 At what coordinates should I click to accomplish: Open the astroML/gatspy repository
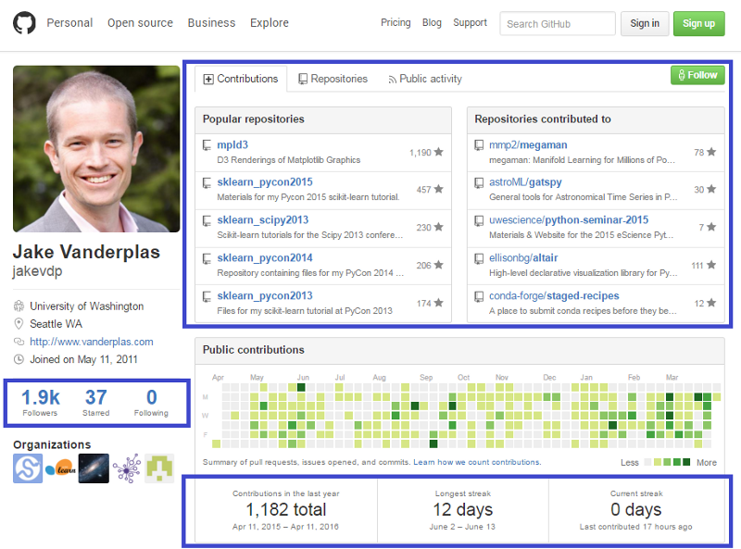(525, 181)
